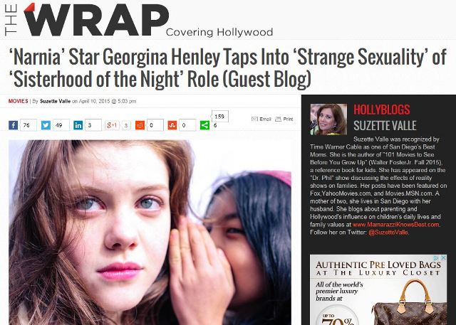Viewport: 456px width, 325px height.
Task: Close the luxury bags advertisement
Action: click(x=443, y=257)
